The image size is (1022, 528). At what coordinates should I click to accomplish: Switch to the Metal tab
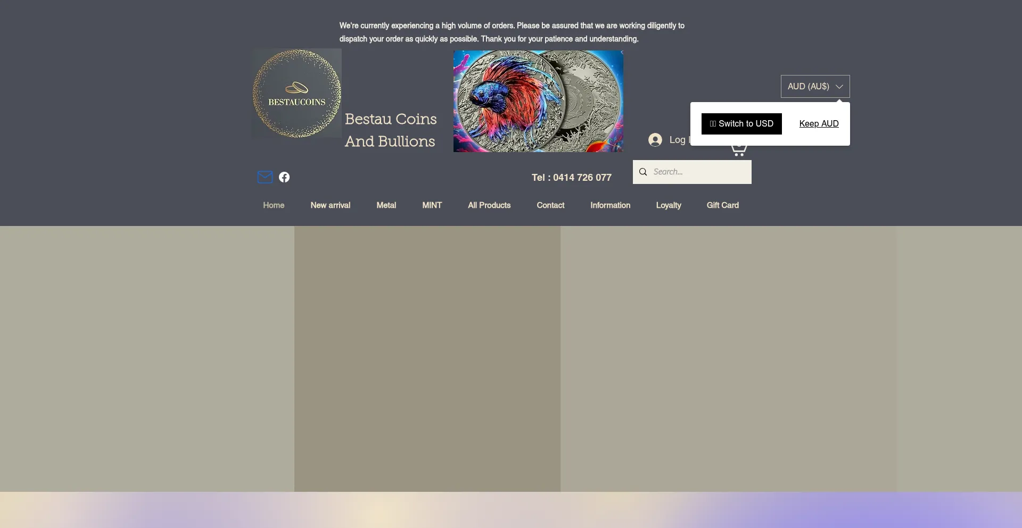386,205
